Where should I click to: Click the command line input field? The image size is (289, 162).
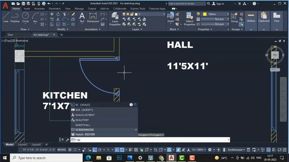[x=150, y=140]
